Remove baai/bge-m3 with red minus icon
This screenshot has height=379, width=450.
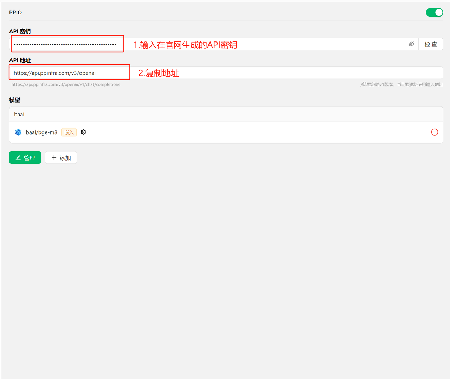click(435, 132)
